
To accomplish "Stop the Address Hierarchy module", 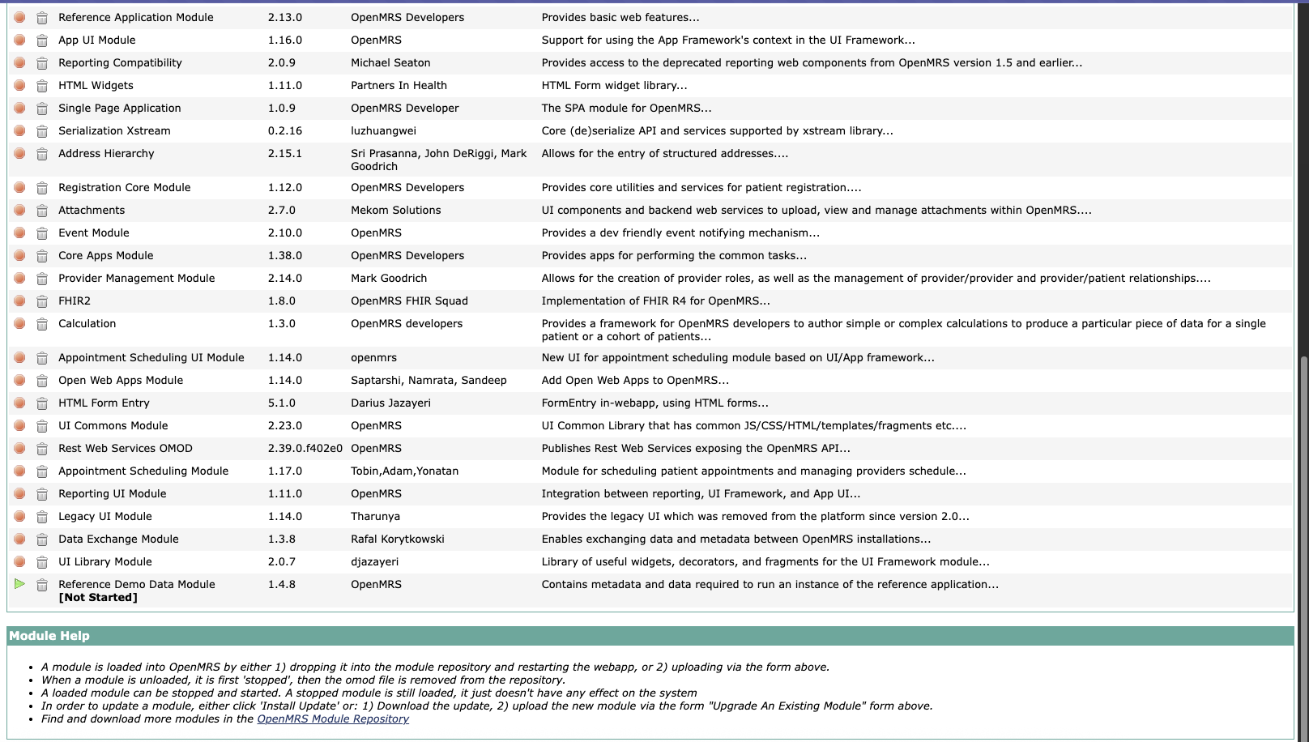I will coord(19,153).
